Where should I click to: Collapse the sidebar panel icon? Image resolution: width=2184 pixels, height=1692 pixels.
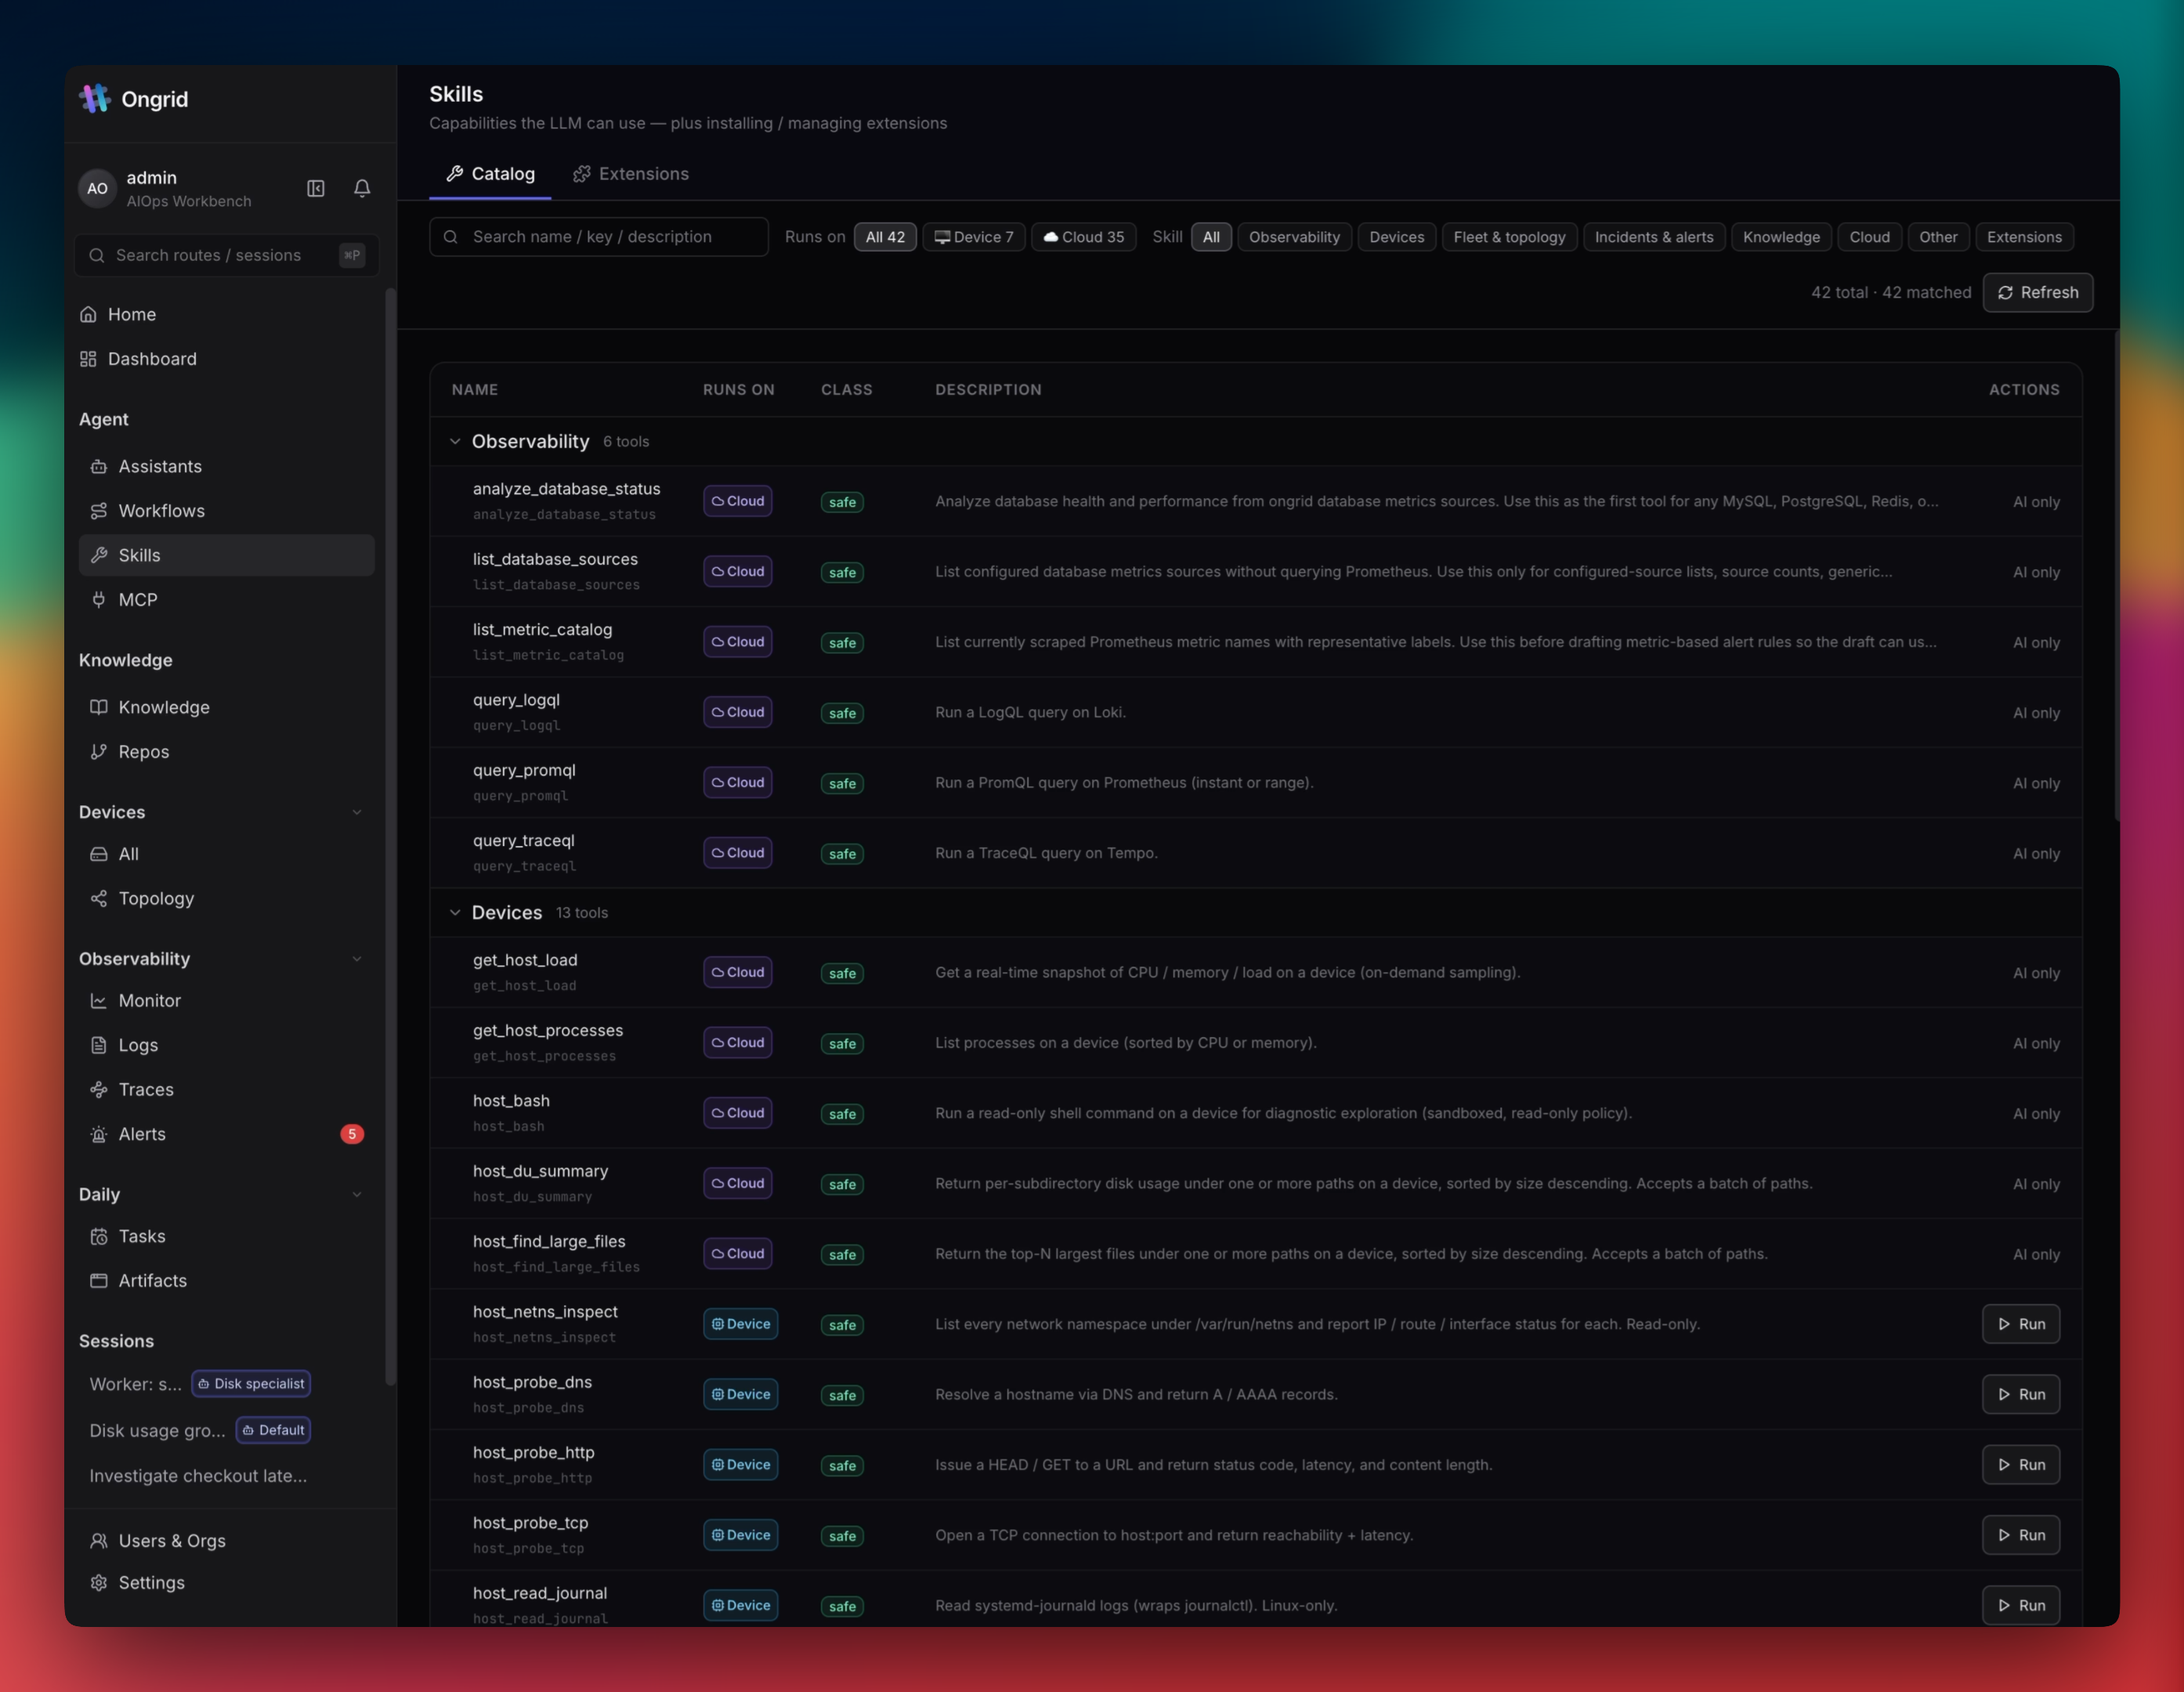[316, 188]
